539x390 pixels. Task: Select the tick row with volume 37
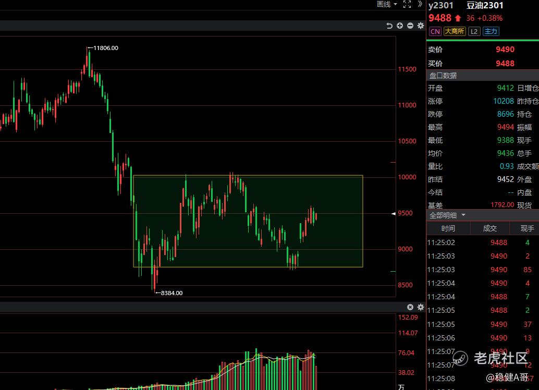point(482,324)
